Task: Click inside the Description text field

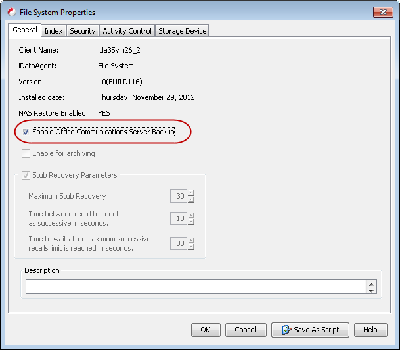Action: (x=196, y=287)
